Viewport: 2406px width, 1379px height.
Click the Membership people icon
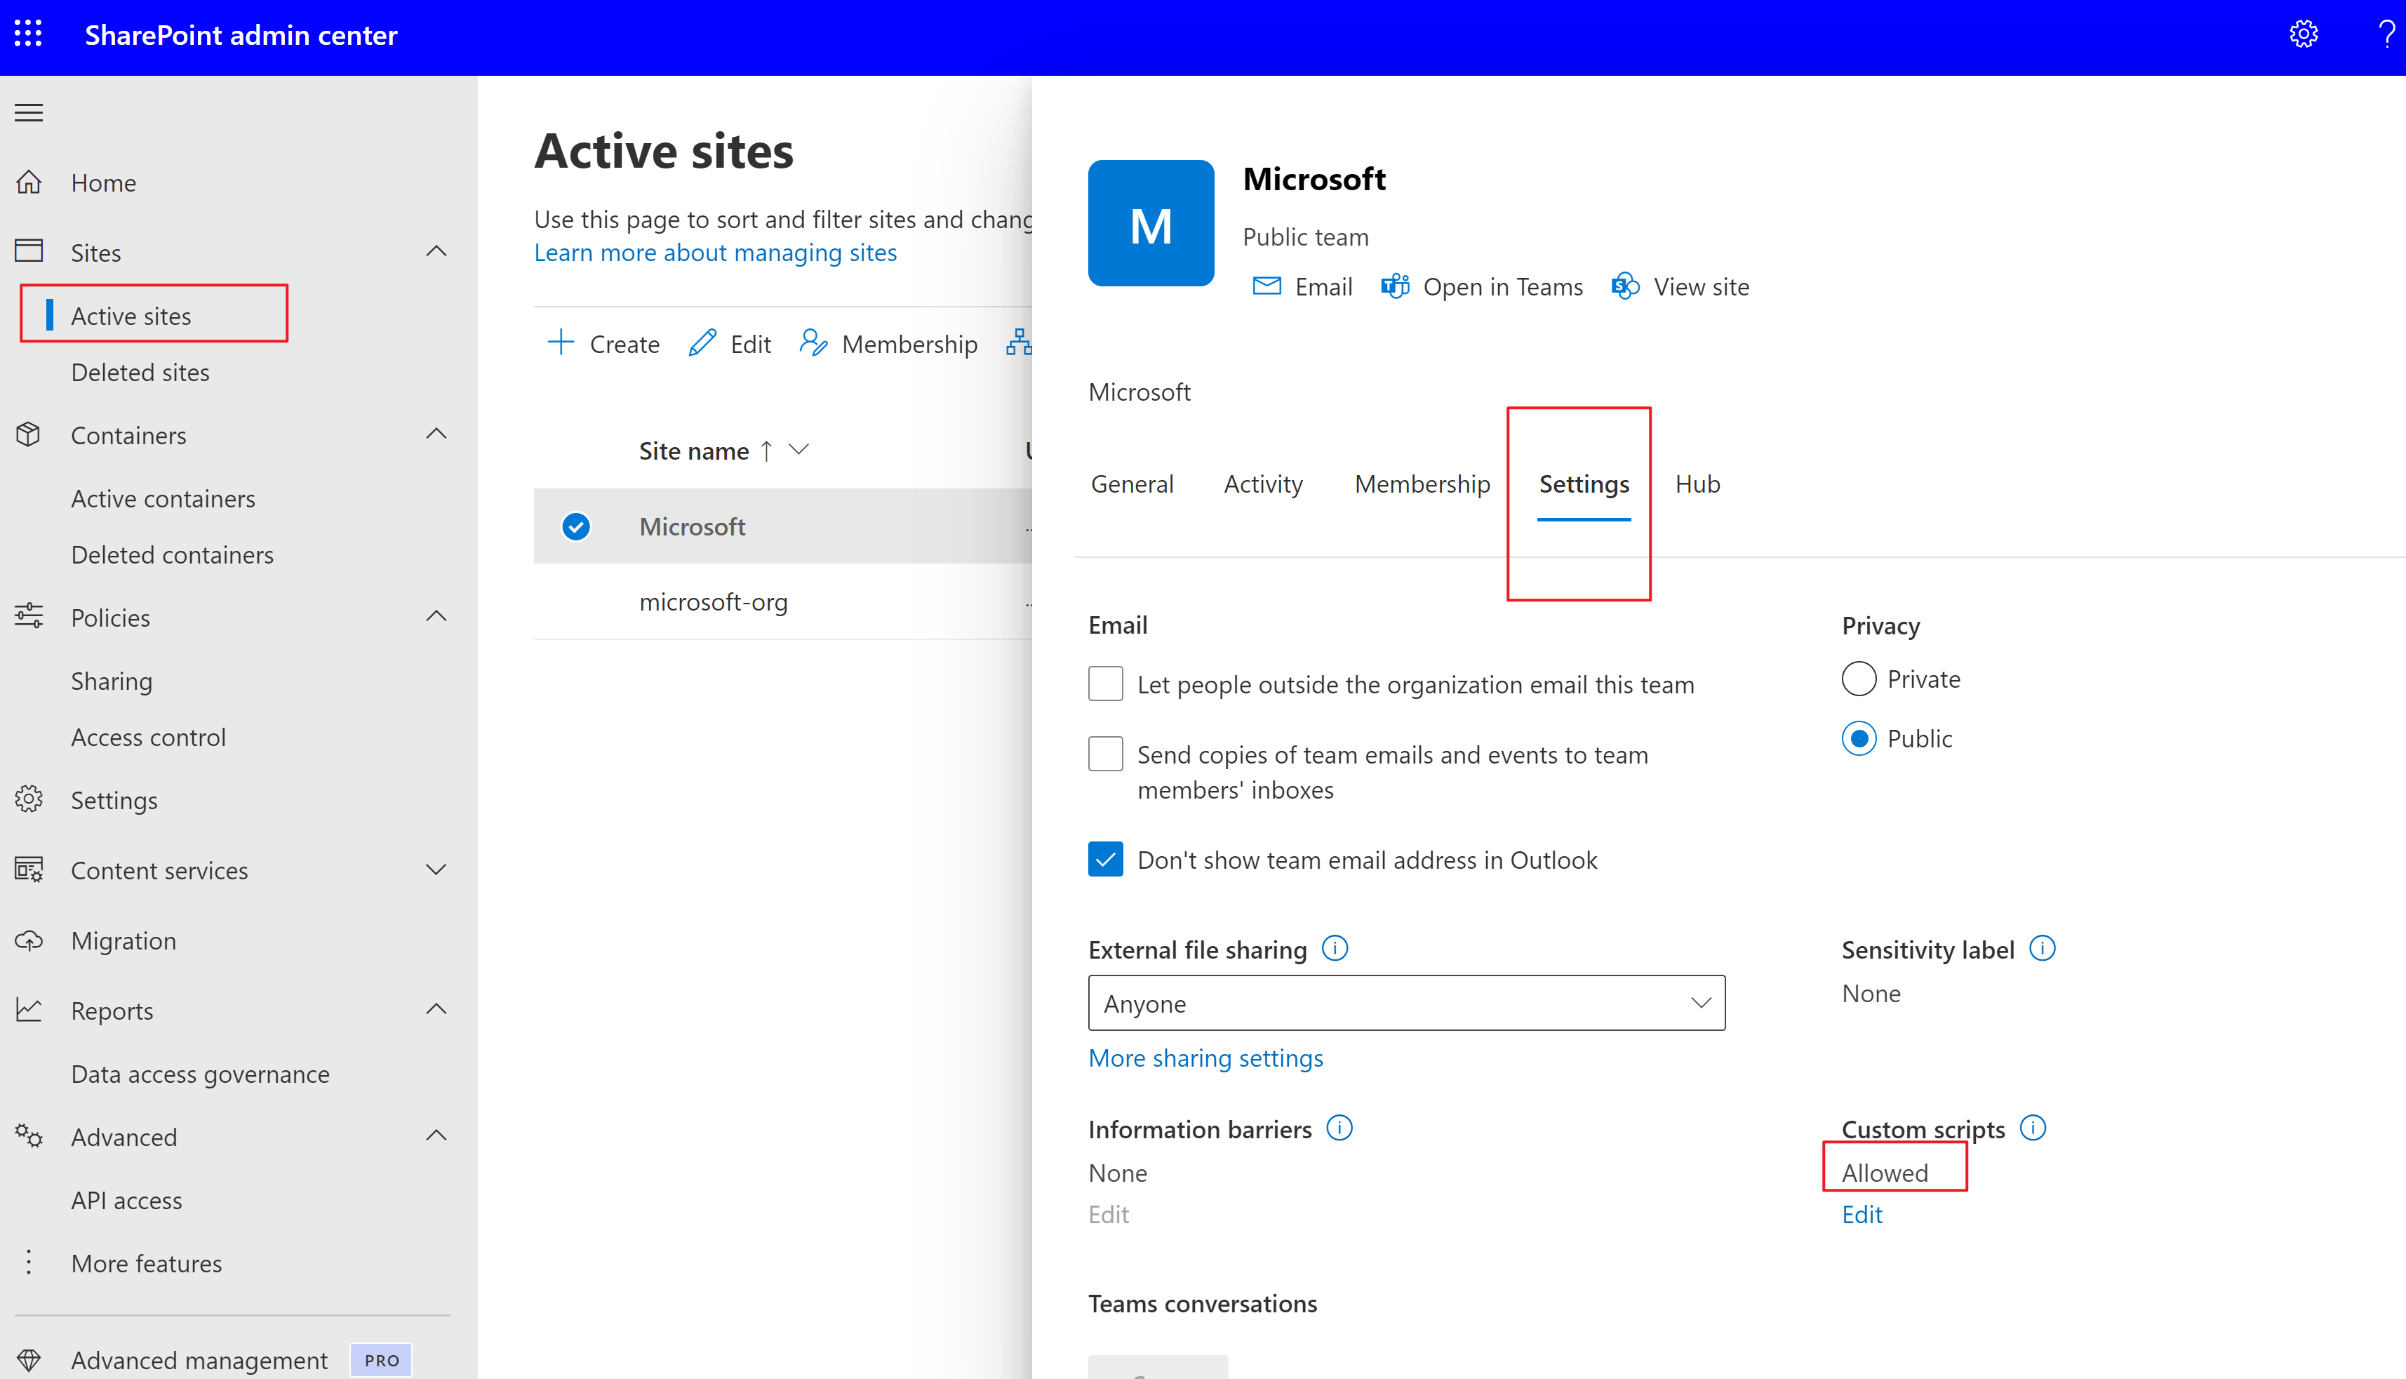click(x=813, y=343)
